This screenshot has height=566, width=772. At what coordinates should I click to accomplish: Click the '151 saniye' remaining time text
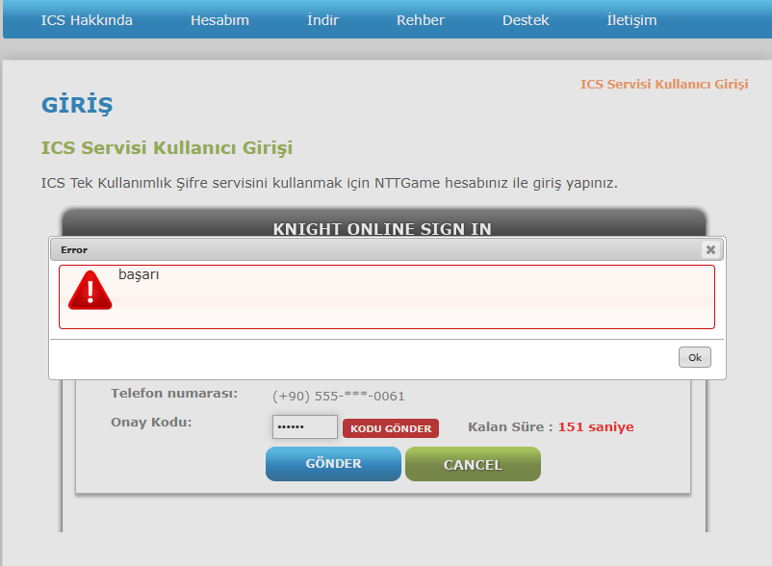[596, 426]
